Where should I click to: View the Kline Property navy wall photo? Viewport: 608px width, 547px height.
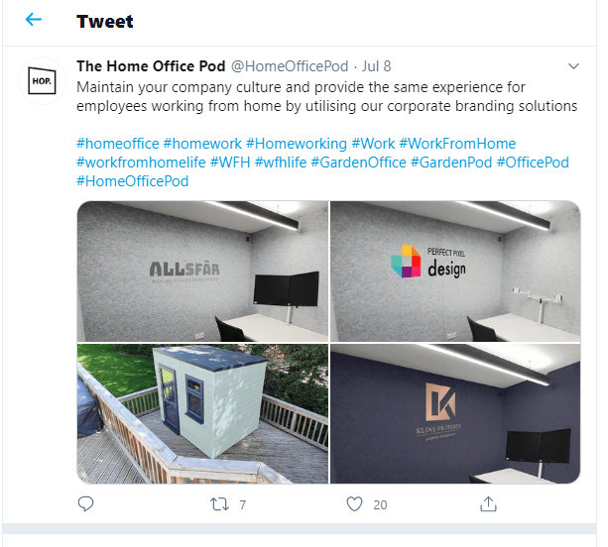click(x=455, y=414)
